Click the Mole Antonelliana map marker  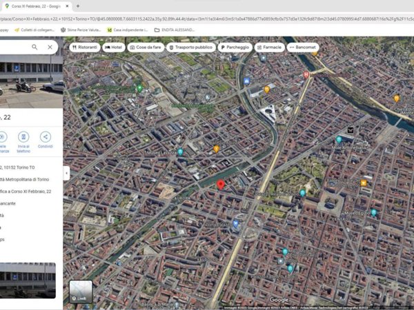click(339, 140)
